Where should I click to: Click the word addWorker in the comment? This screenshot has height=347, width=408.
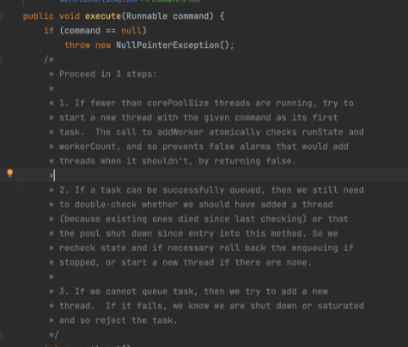(180, 132)
